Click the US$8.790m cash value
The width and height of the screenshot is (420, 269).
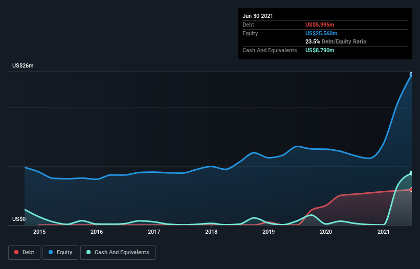[320, 50]
